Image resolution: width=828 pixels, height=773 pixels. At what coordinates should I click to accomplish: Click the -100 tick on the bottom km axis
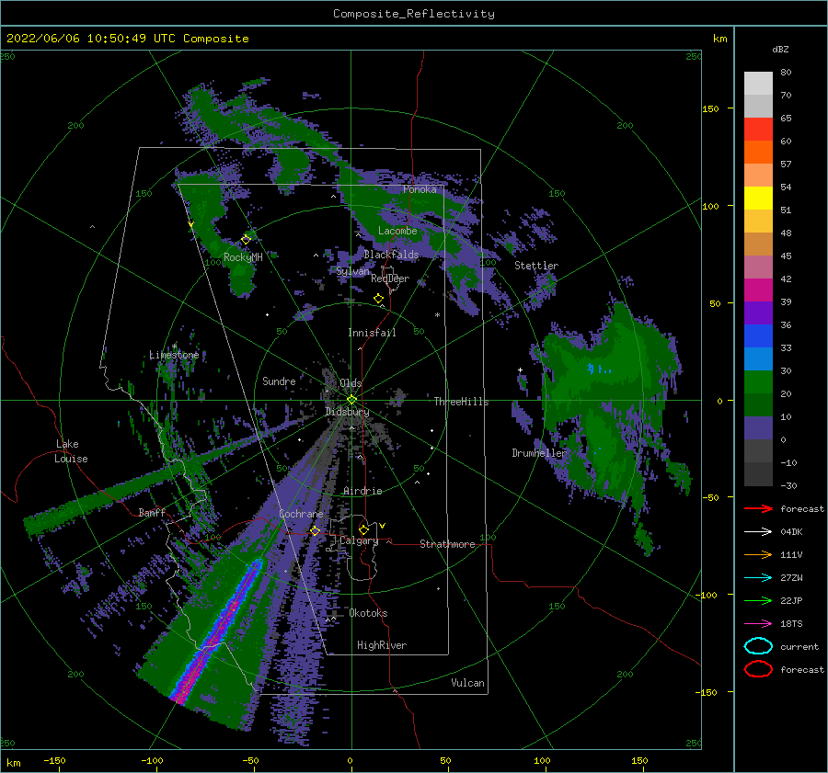tap(152, 760)
